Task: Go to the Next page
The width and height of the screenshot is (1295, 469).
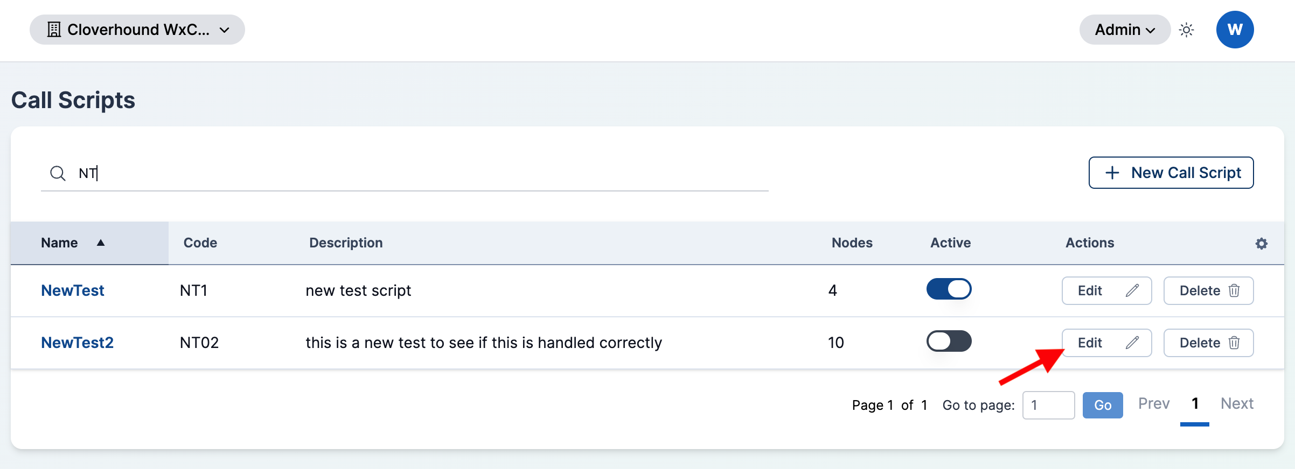Action: (1237, 404)
